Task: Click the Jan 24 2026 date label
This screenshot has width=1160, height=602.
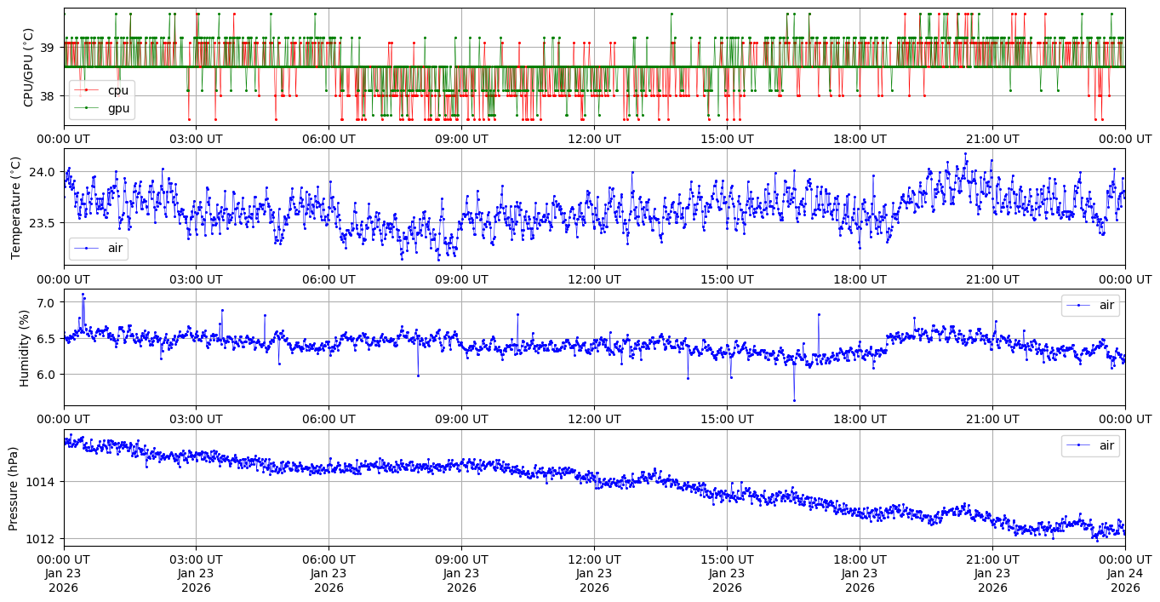Action: (1125, 573)
